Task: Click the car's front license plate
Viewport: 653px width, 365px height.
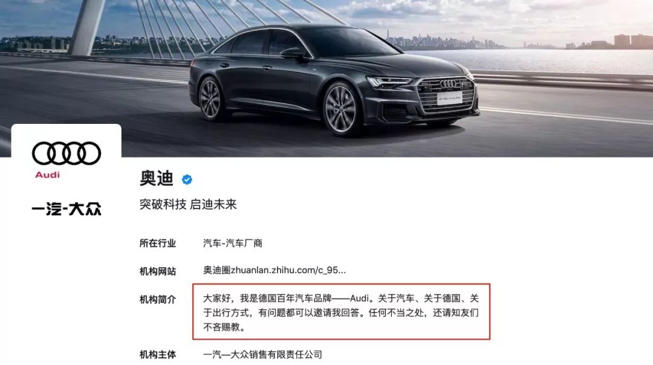Action: (x=450, y=99)
